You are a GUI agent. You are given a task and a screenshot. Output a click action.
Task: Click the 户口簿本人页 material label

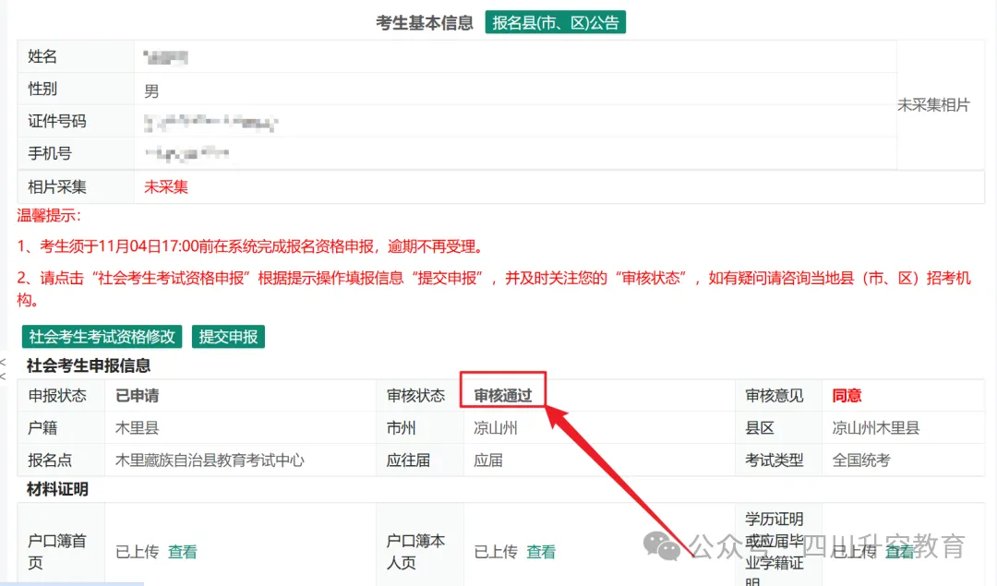(x=415, y=552)
